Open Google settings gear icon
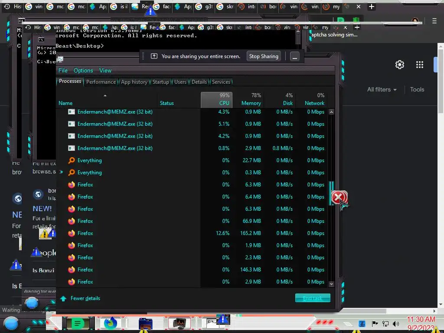This screenshot has width=444, height=333. [x=399, y=65]
